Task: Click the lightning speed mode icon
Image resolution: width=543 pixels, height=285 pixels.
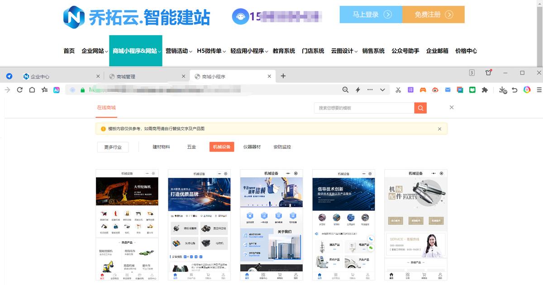Action: point(357,90)
